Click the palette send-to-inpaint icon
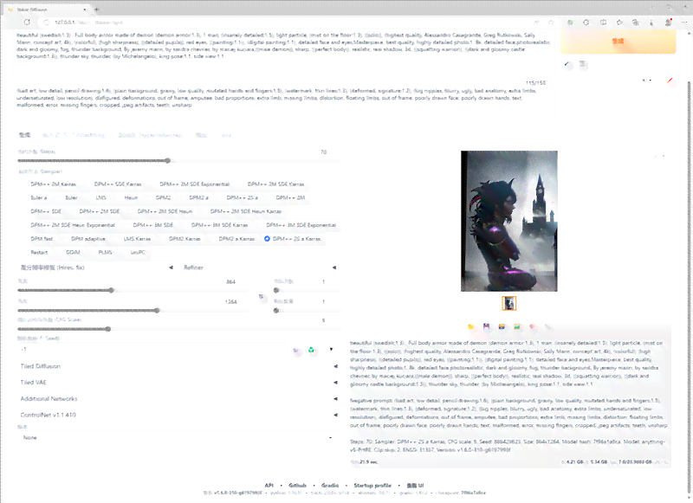 click(x=533, y=326)
